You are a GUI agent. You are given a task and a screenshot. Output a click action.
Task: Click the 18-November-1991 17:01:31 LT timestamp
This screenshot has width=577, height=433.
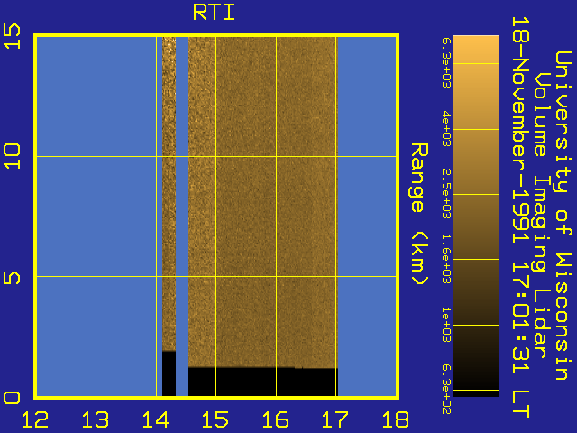pyautogui.click(x=521, y=217)
